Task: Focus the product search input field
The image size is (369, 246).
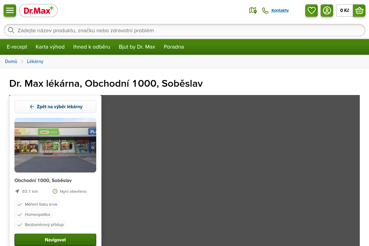Action: pyautogui.click(x=184, y=30)
